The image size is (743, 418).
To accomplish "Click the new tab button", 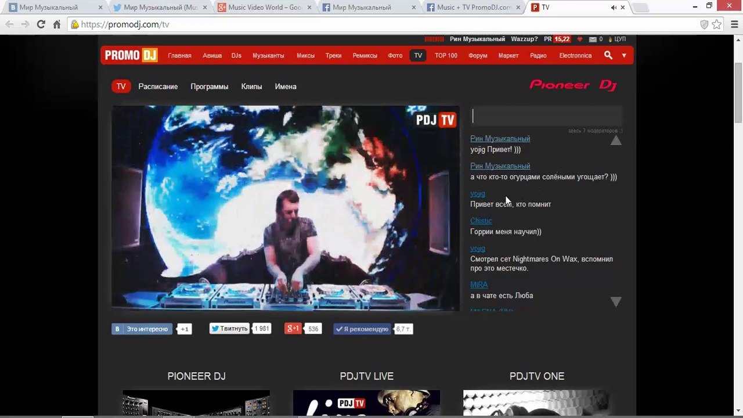I will pos(640,8).
